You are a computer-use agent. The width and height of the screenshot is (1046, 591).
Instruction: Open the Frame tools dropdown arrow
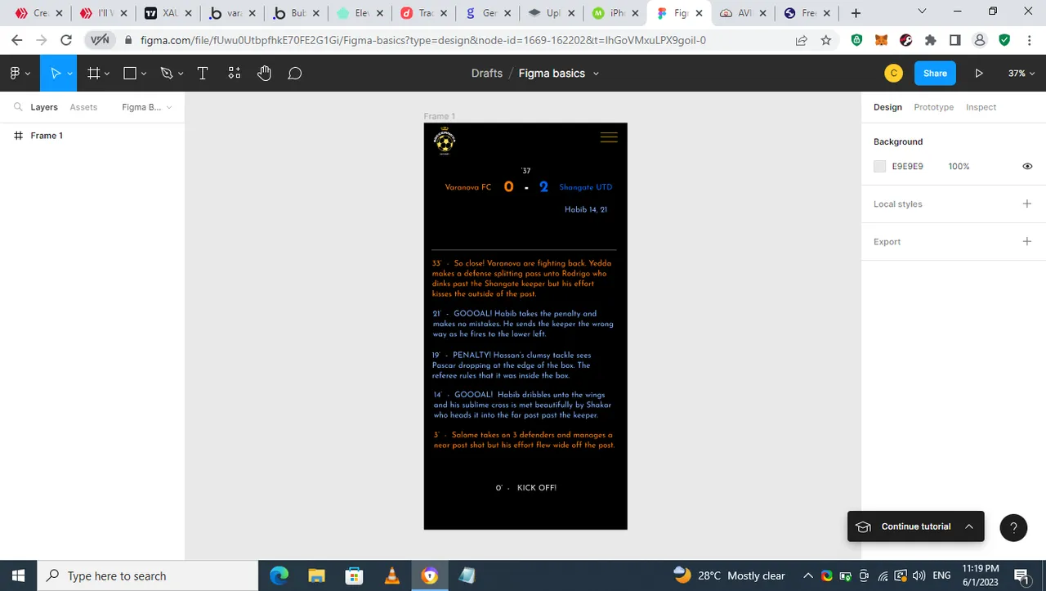click(107, 74)
